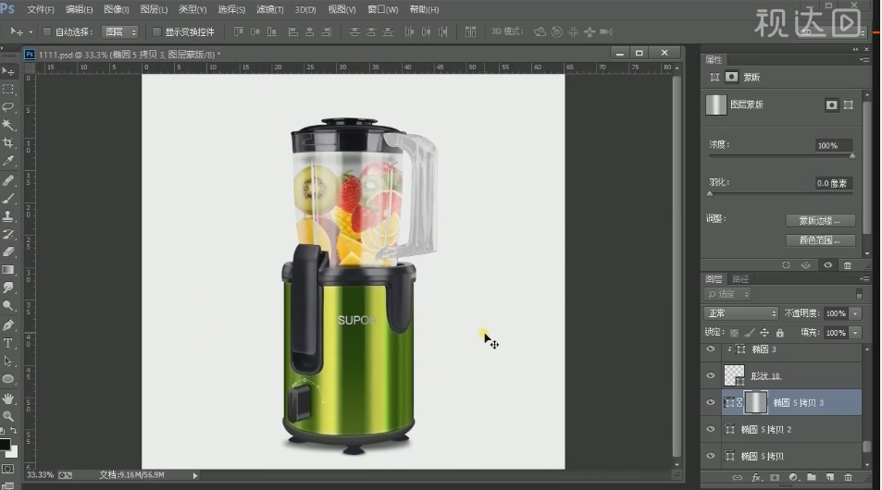Hide the 椭圆 5 拷贝 3 layer
Viewport: 882px width, 490px height.
[x=711, y=402]
